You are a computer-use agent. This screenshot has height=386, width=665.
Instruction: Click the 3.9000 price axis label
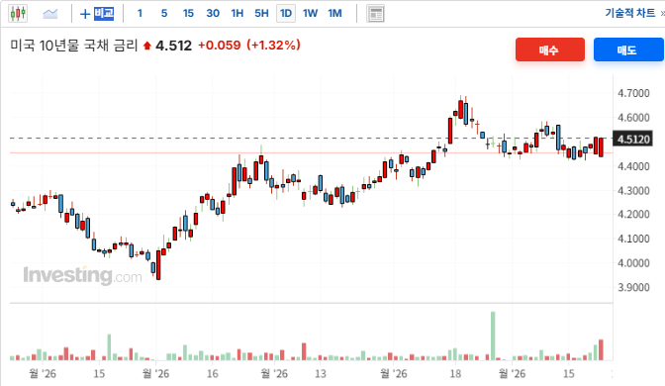tap(633, 287)
